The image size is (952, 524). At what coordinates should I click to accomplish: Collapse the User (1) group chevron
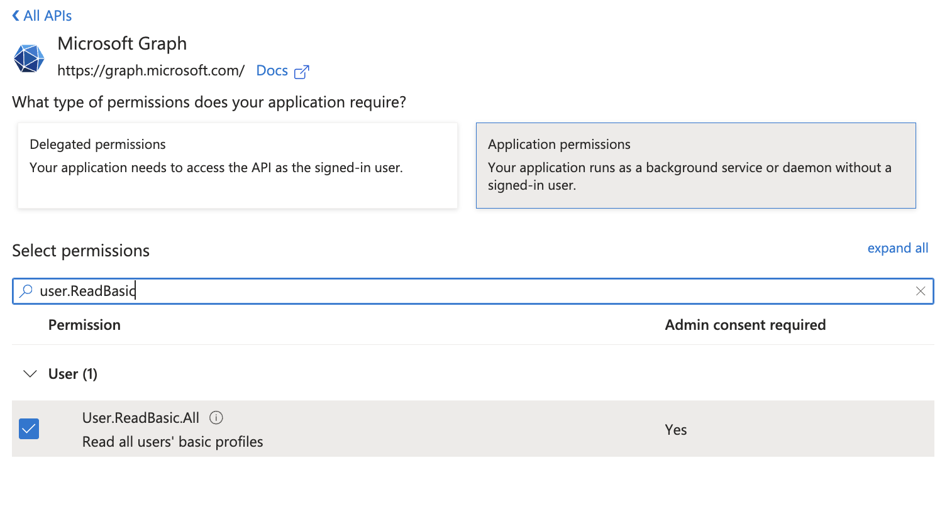30,374
